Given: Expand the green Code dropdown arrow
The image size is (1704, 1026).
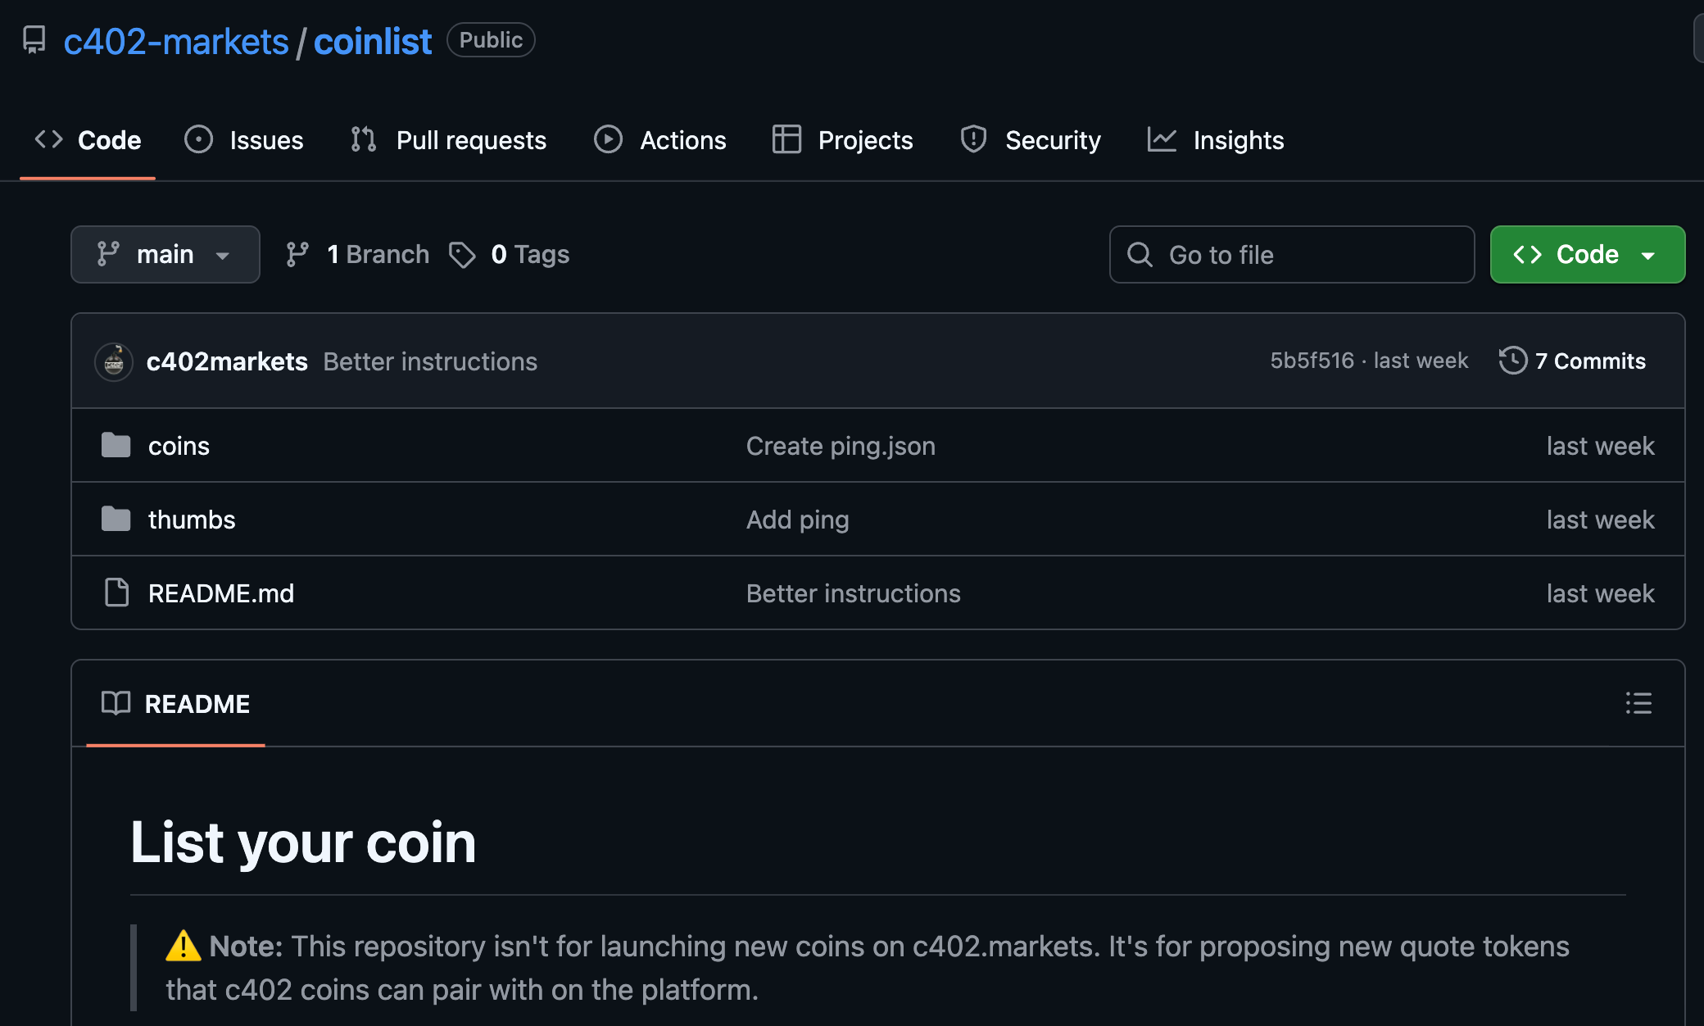Looking at the screenshot, I should (x=1649, y=254).
